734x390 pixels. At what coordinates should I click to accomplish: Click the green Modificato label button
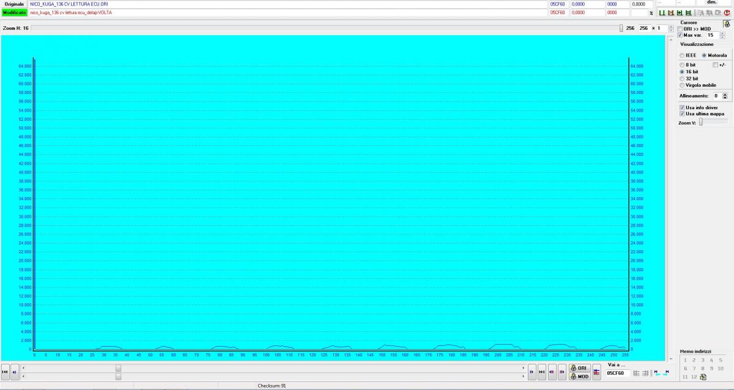pos(14,12)
